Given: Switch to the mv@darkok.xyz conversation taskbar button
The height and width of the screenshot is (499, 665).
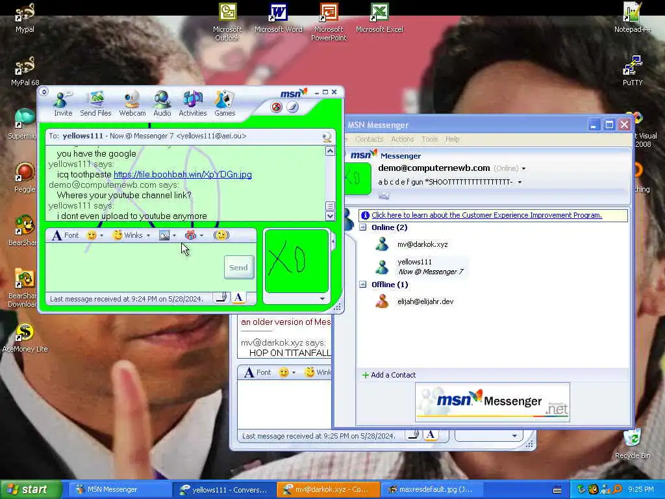Looking at the screenshot, I should click(328, 489).
